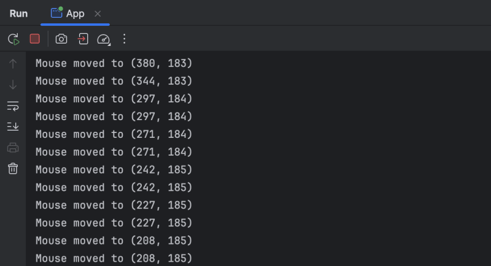Screen dimensions: 491x266
Task: Rerun the App run configuration
Action: 13,39
